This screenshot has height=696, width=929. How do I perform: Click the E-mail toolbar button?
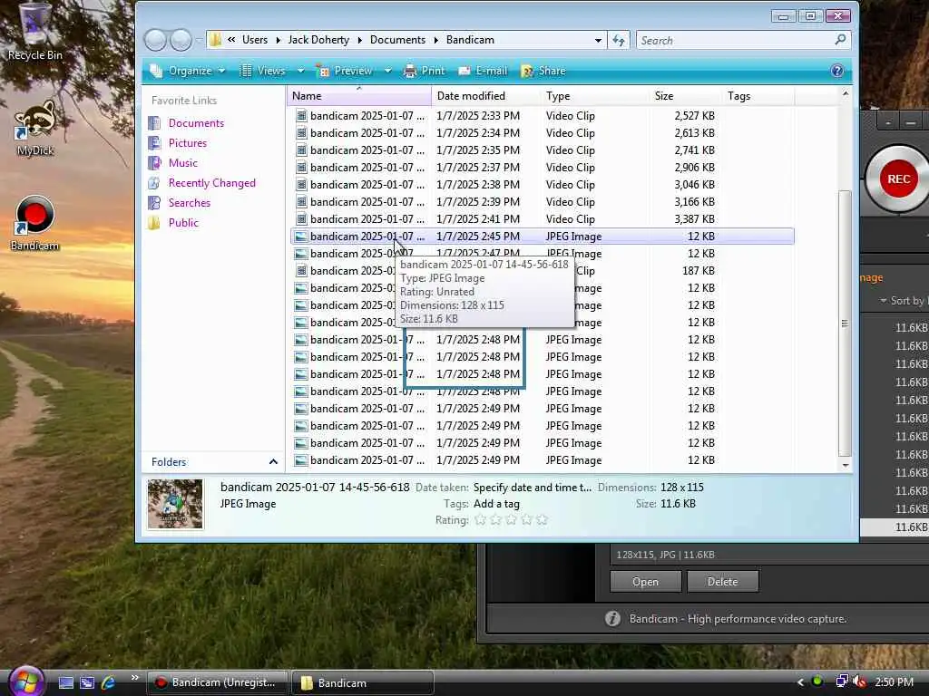pyautogui.click(x=483, y=71)
